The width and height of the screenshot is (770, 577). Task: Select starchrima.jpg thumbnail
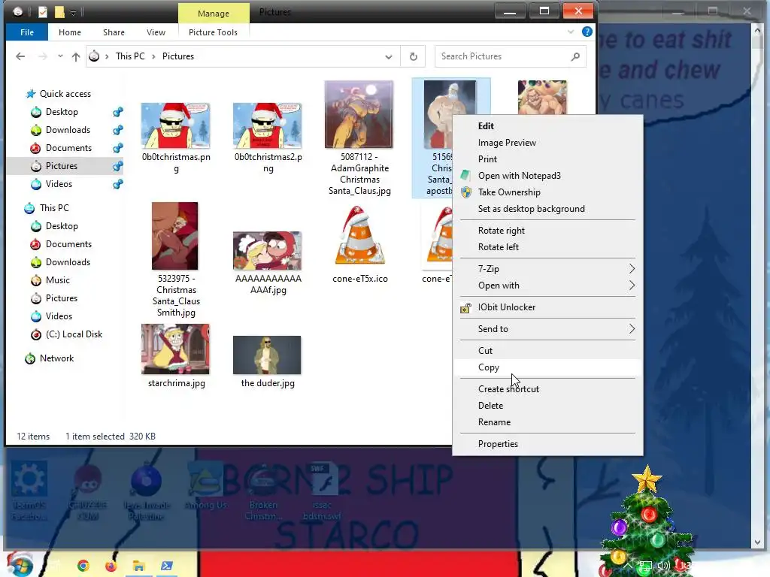click(176, 349)
